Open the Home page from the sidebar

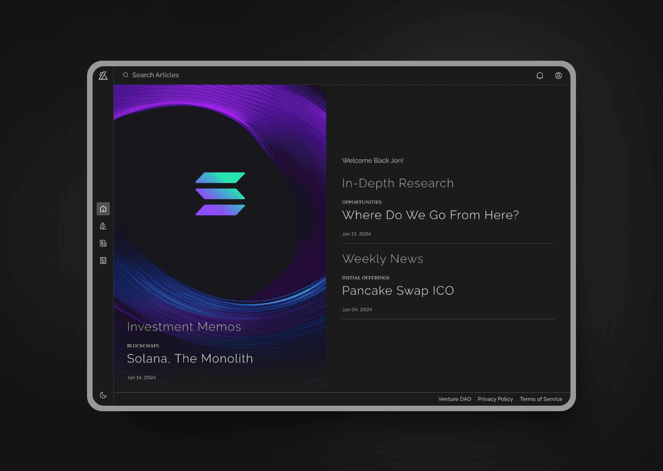coord(103,209)
